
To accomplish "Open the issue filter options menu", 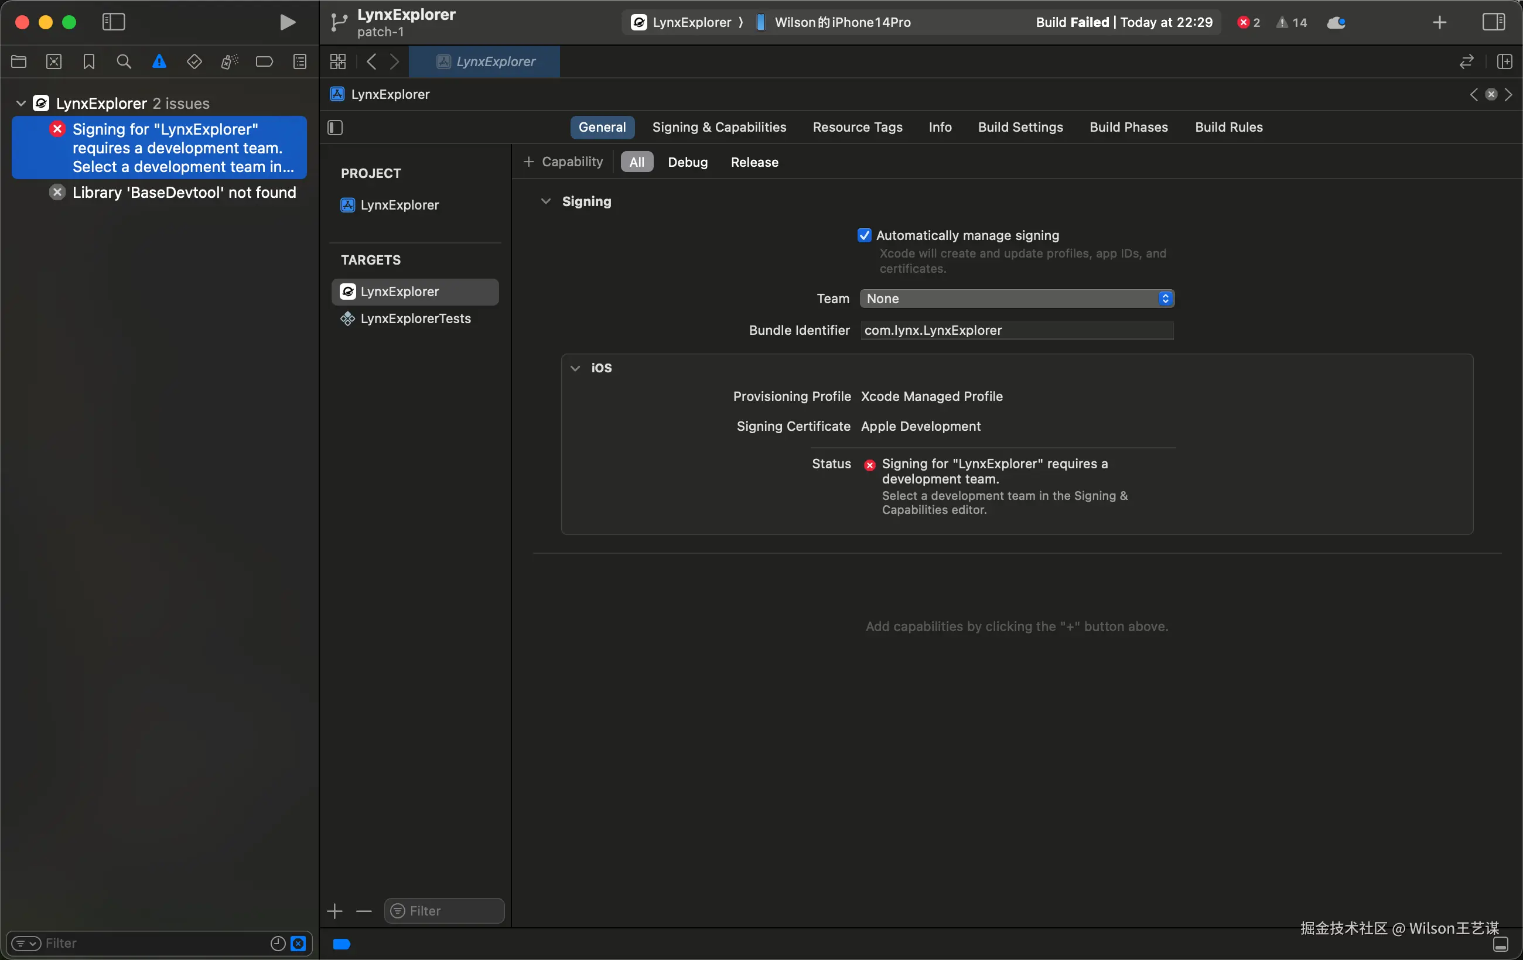I will [26, 943].
